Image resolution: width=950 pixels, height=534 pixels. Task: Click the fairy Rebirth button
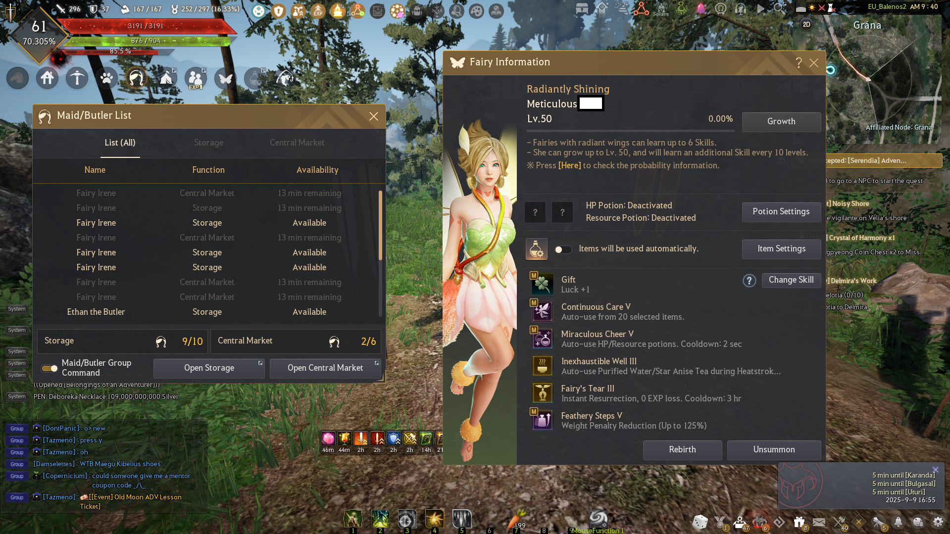pyautogui.click(x=682, y=450)
